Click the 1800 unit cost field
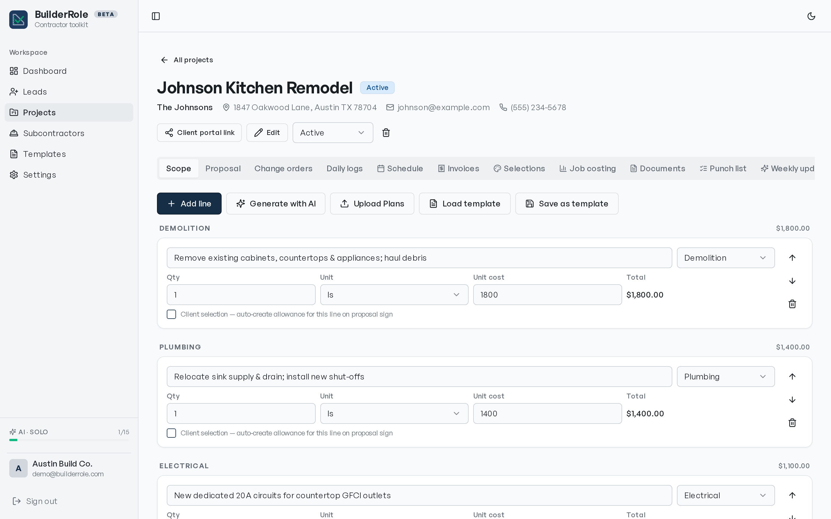 (x=547, y=294)
